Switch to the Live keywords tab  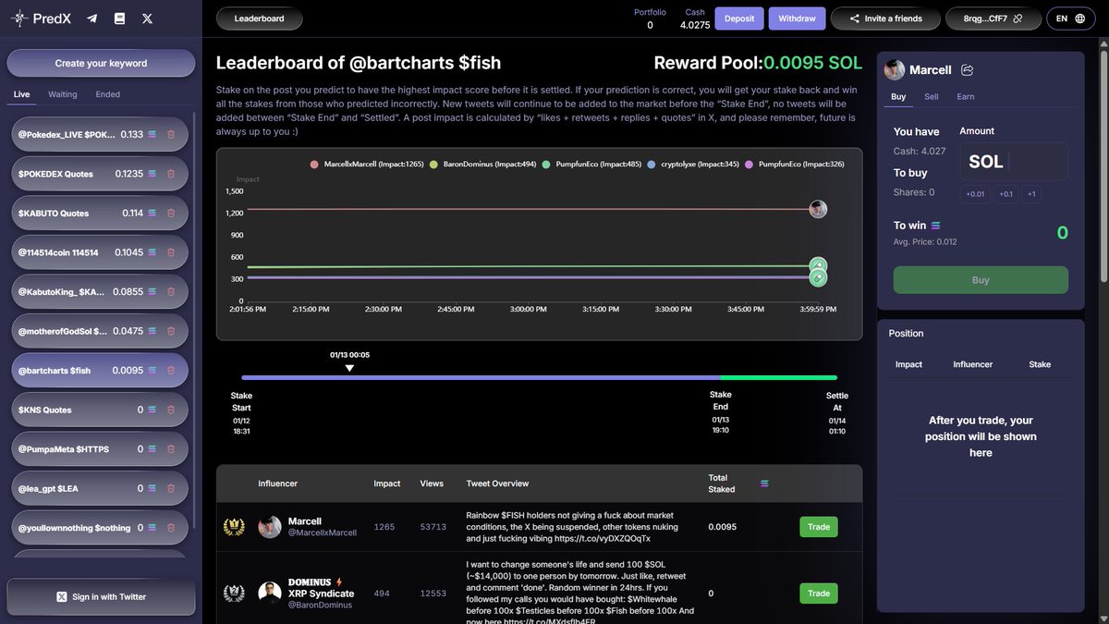22,94
